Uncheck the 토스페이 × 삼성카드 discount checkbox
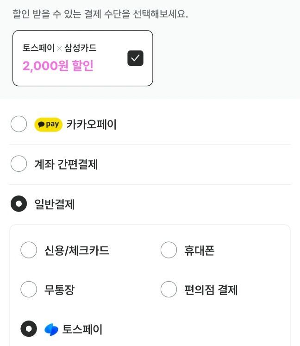The image size is (300, 346). pyautogui.click(x=135, y=58)
